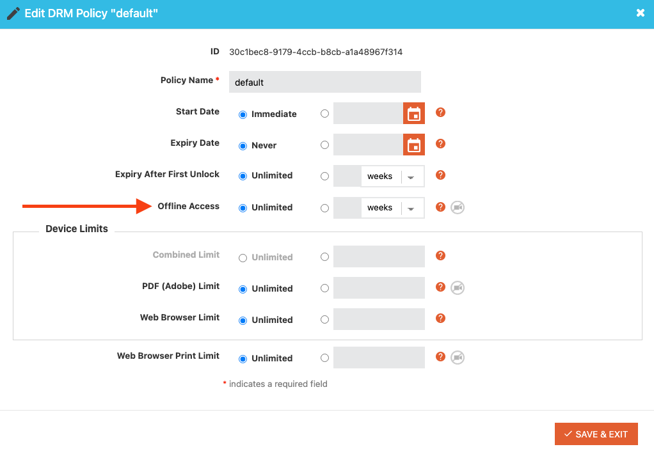
Task: Click the Offline Access label
Action: click(x=189, y=206)
